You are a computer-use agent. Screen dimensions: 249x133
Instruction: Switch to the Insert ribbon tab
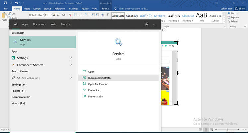coord(27,9)
